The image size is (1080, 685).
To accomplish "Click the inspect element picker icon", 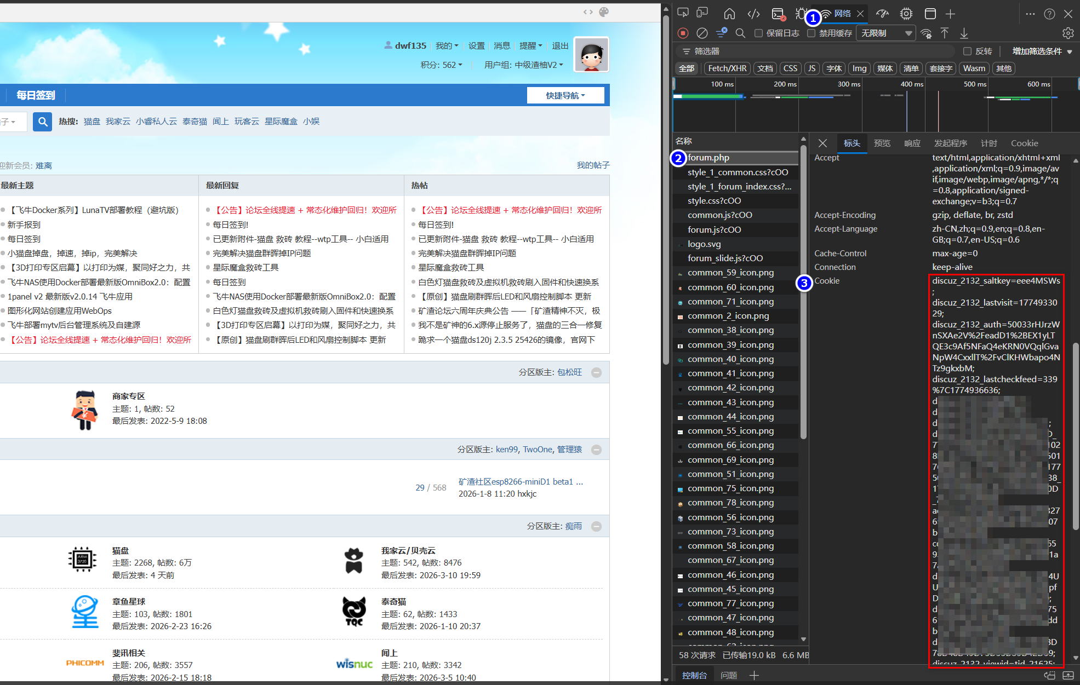I will pyautogui.click(x=683, y=13).
